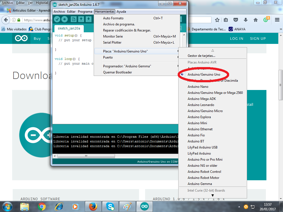Click the Arduino logo in website header

coord(21,38)
